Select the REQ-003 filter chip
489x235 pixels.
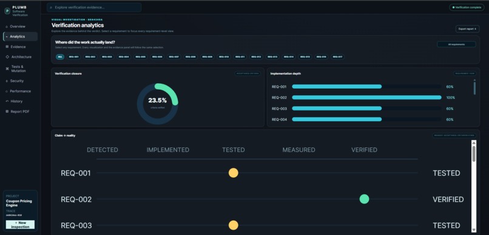click(107, 57)
